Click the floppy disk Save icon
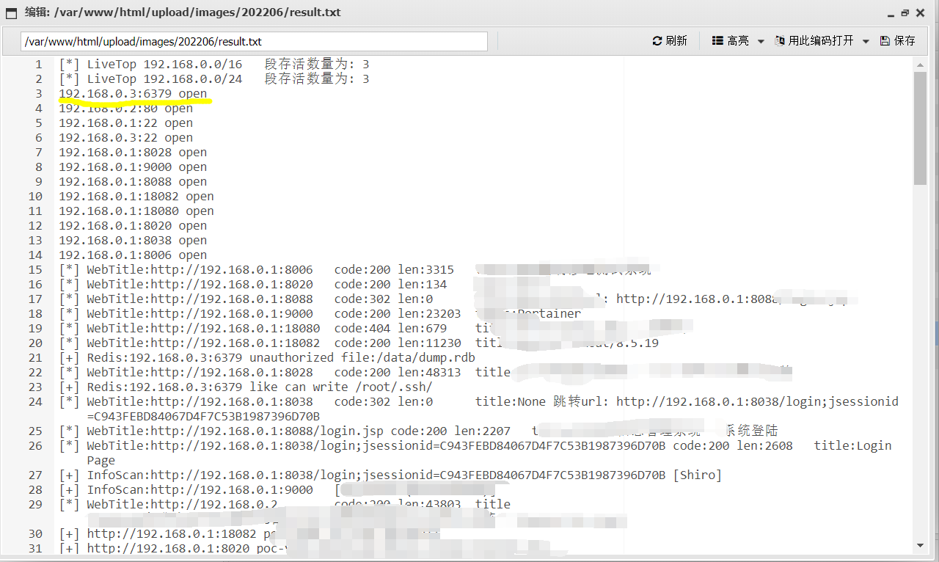This screenshot has height=562, width=939. click(x=884, y=41)
